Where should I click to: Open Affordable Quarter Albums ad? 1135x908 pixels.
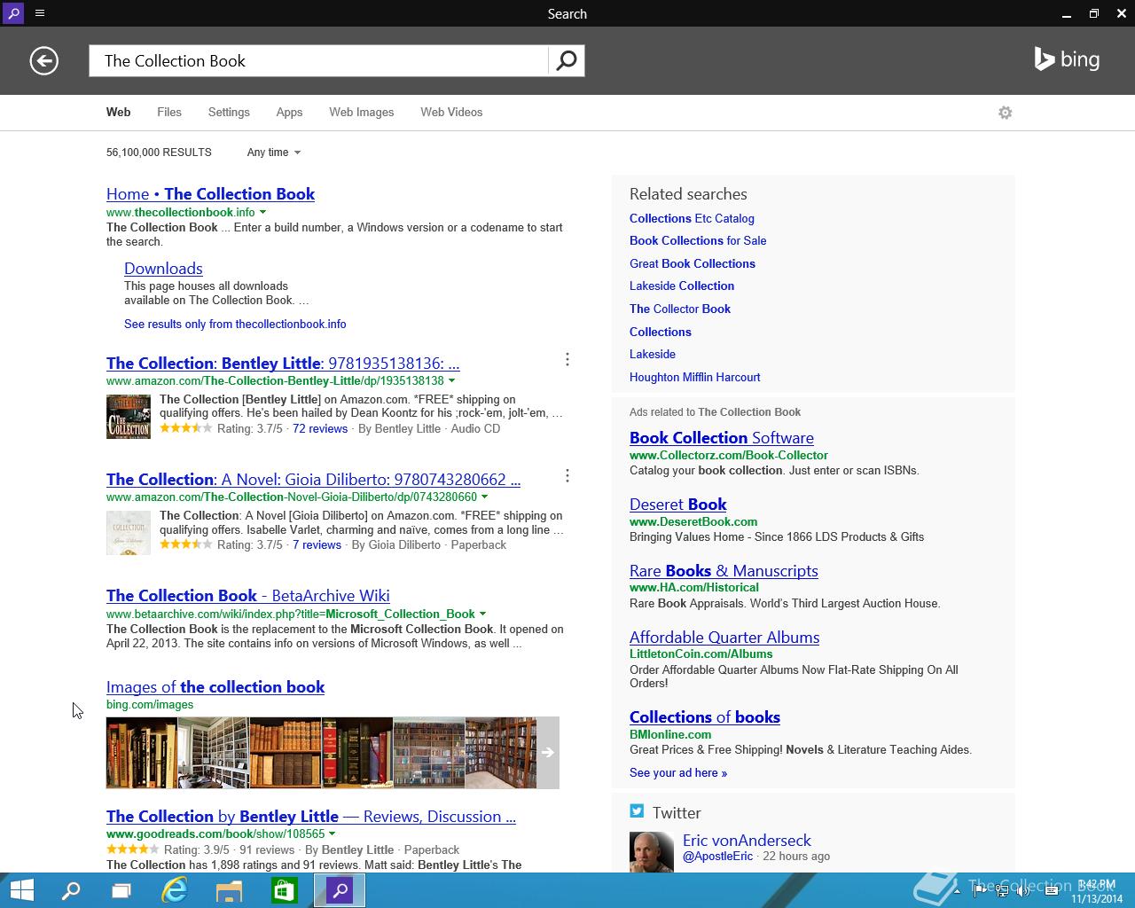[x=724, y=638]
